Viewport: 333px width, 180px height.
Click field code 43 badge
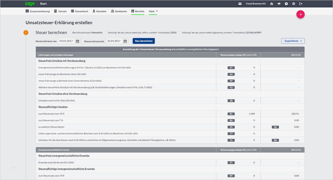tap(231, 88)
